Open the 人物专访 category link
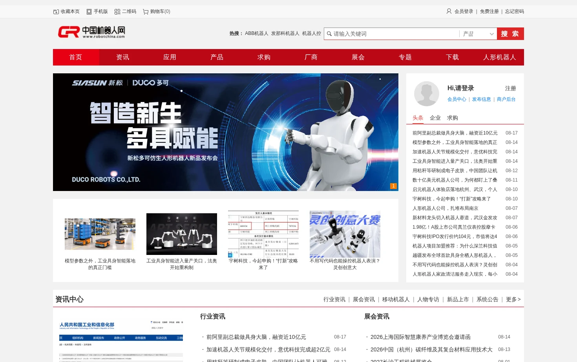This screenshot has width=577, height=362. coord(428,300)
